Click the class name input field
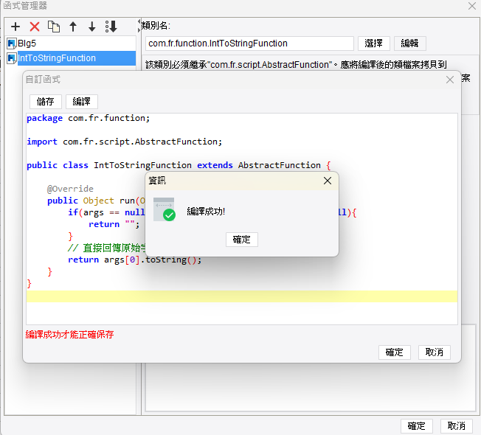The image size is (481, 435). [x=249, y=43]
